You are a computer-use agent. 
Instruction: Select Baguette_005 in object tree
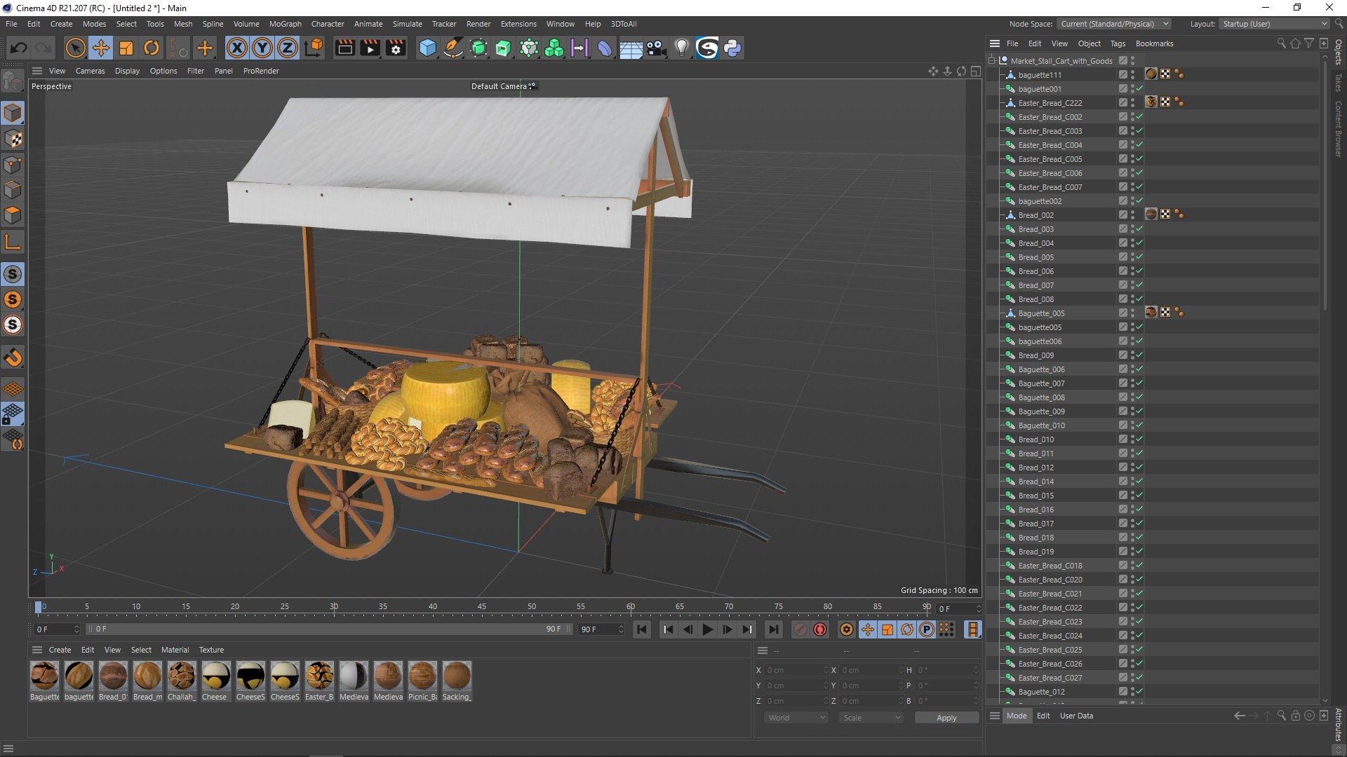[1041, 313]
